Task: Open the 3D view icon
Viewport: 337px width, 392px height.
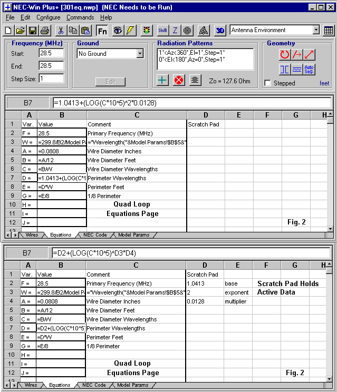Action: click(x=220, y=30)
